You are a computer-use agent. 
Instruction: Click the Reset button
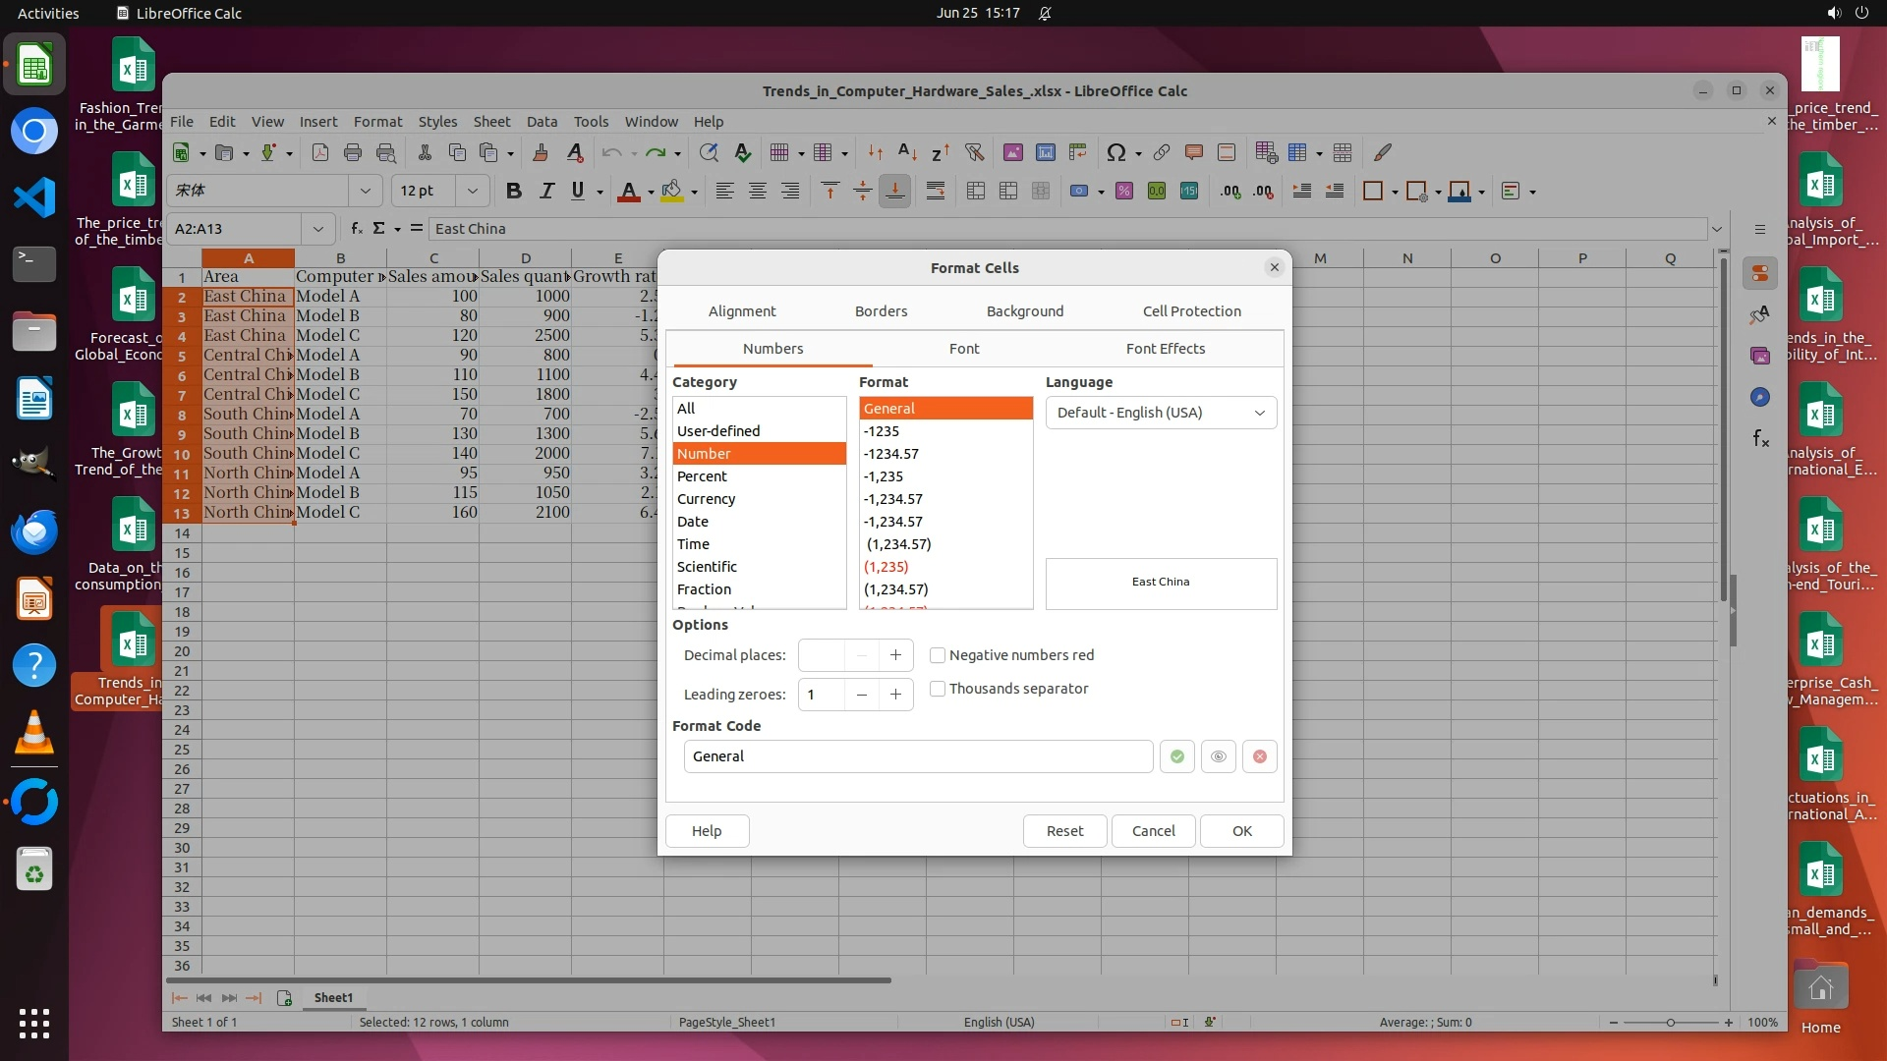click(1064, 831)
